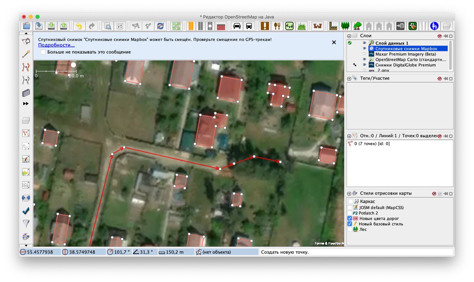474x282 pixels.
Task: Click the map paint palette sidebar icon
Action: [x=26, y=236]
